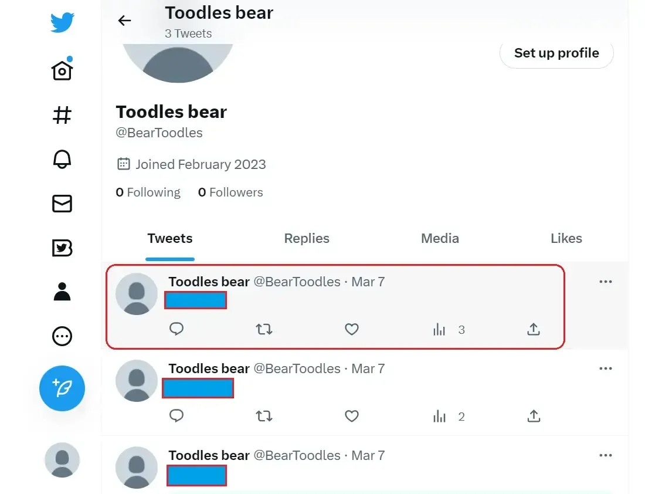Click the Set up profile button
Image resolution: width=645 pixels, height=494 pixels.
tap(556, 53)
